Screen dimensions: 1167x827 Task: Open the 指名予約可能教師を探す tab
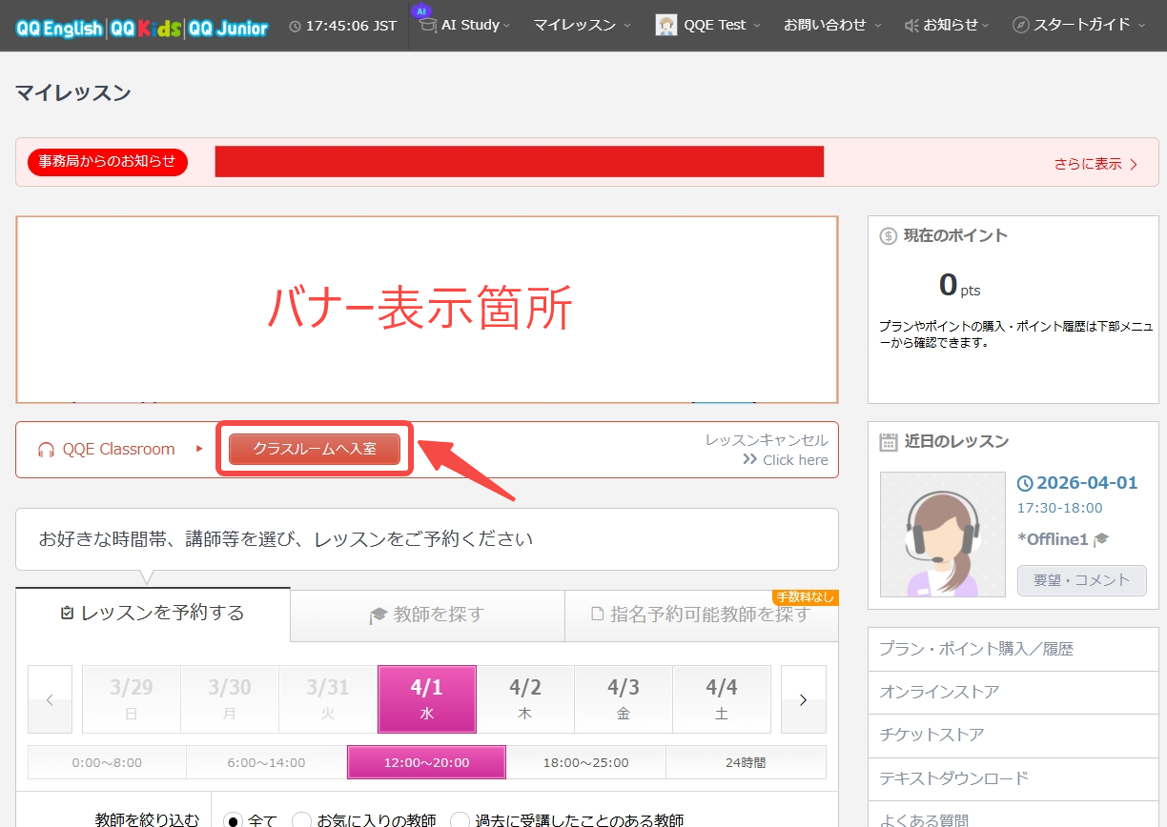click(701, 615)
